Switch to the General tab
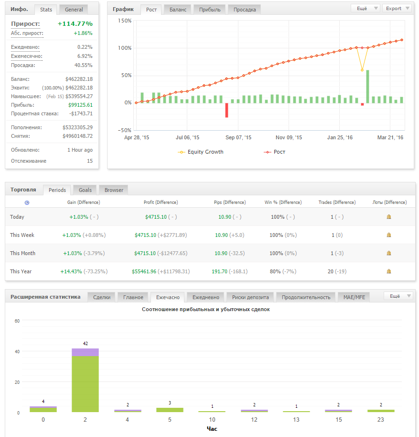The image size is (419, 437). coord(74,10)
